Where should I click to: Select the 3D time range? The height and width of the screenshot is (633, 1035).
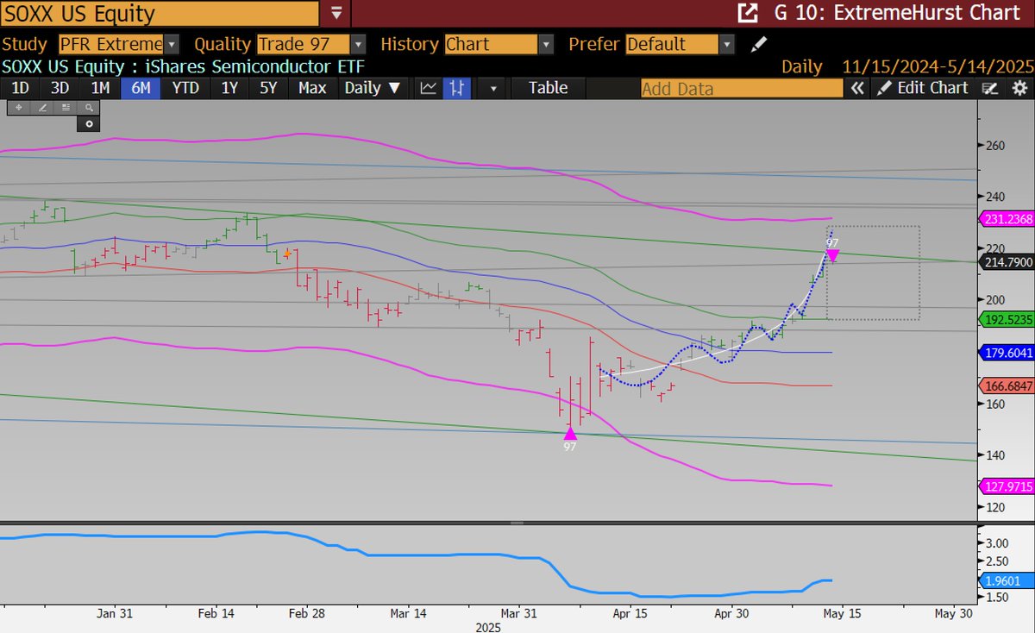pyautogui.click(x=60, y=87)
